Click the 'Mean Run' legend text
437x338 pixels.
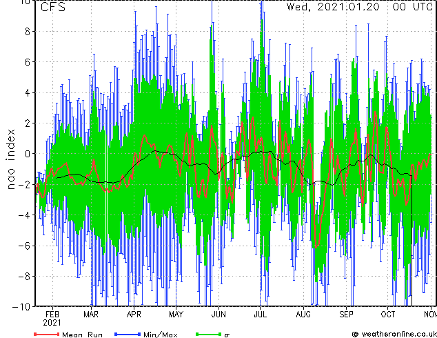[82, 335]
